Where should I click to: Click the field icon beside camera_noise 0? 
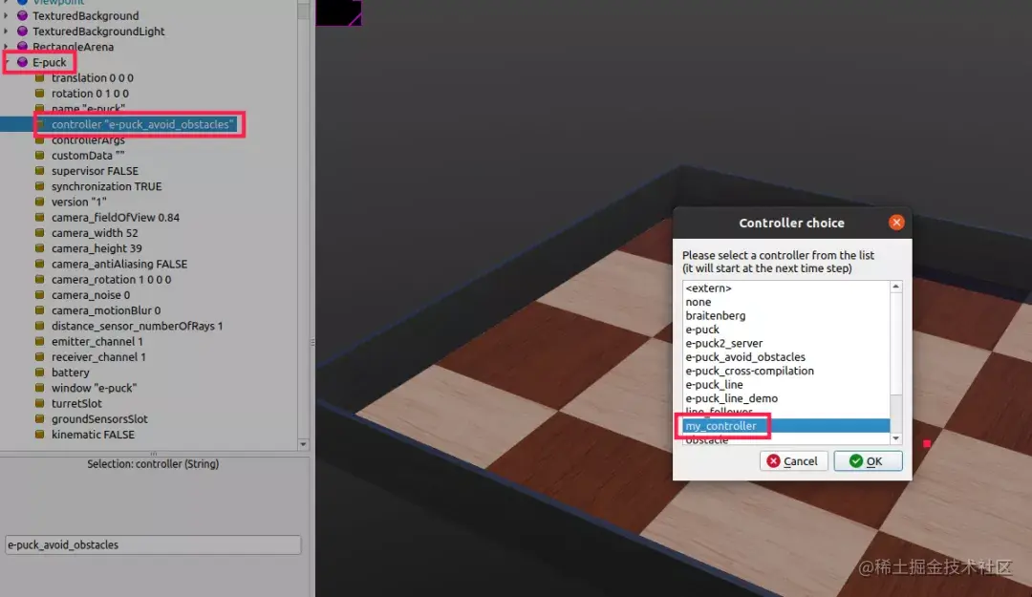[39, 295]
